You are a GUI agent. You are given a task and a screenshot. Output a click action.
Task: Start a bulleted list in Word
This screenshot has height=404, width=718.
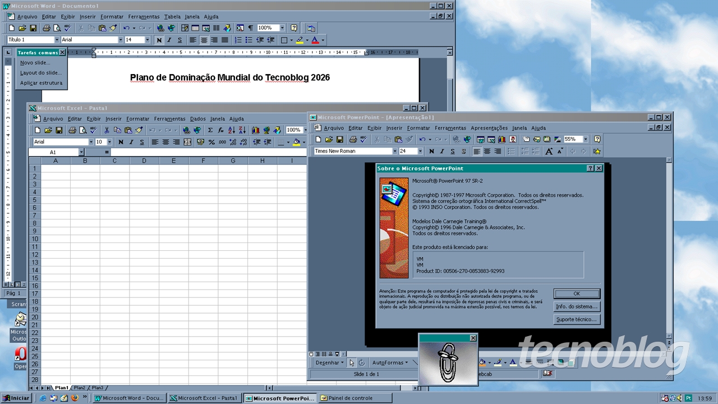click(x=248, y=40)
